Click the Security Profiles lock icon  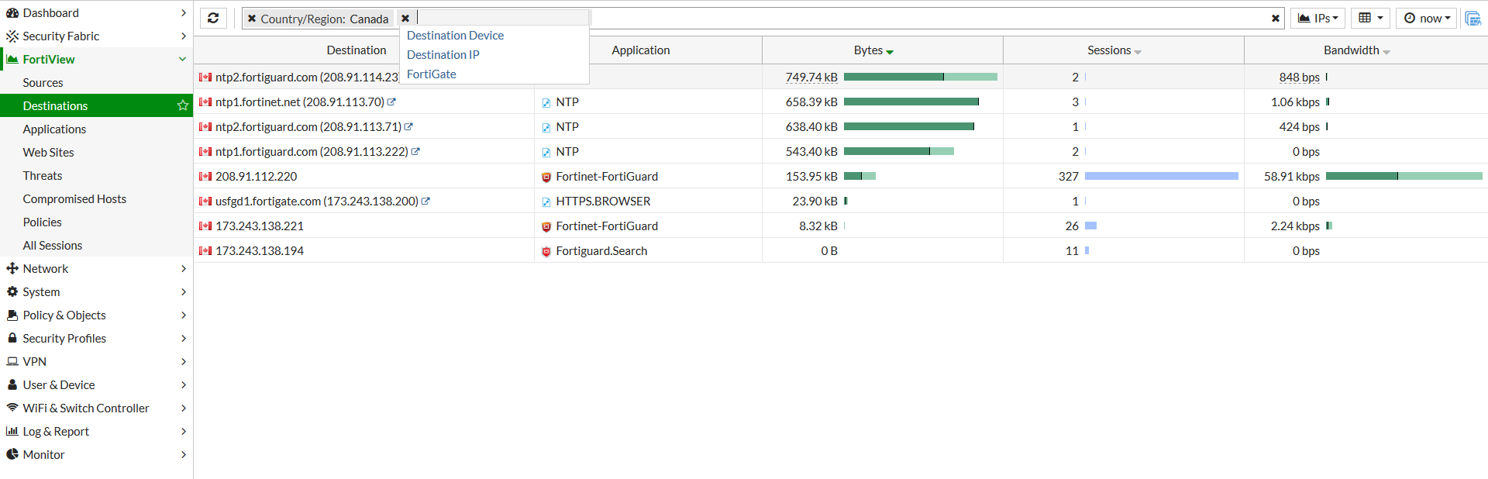[12, 338]
